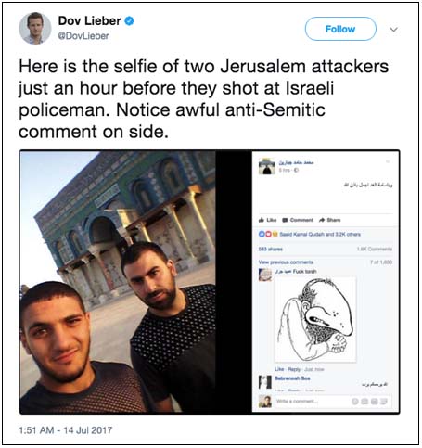Open the tweet options chevron dropdown
This screenshot has width=422, height=448.
[x=393, y=30]
